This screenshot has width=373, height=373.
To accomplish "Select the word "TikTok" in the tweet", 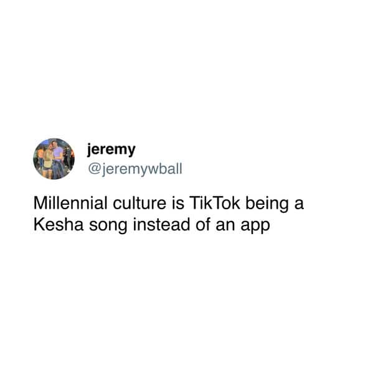I will 215,203.
